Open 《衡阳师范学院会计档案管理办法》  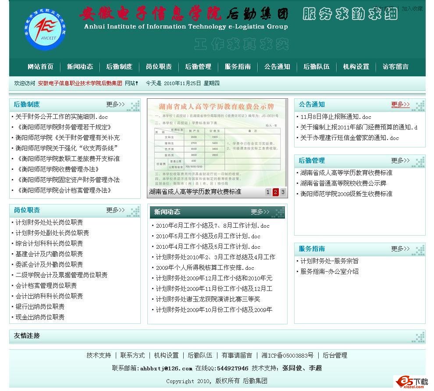pos(65,190)
